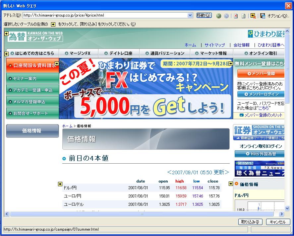Open the メンバー登録のメリット link
294x236 pixels.
tap(263, 115)
